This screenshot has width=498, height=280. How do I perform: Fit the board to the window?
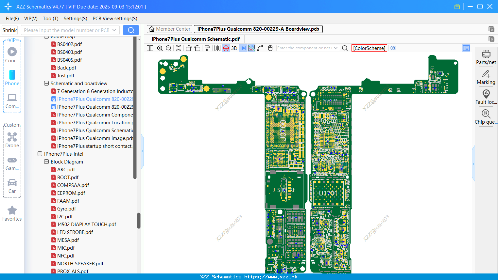179,48
